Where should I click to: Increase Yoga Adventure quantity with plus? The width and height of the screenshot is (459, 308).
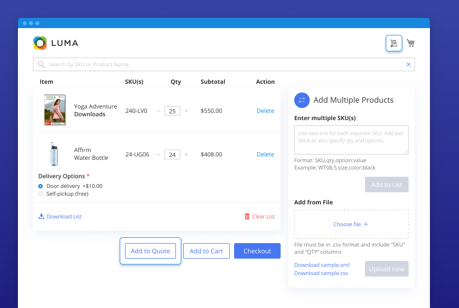[187, 111]
